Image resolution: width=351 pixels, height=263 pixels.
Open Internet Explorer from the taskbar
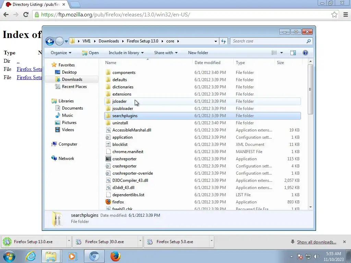click(31, 256)
